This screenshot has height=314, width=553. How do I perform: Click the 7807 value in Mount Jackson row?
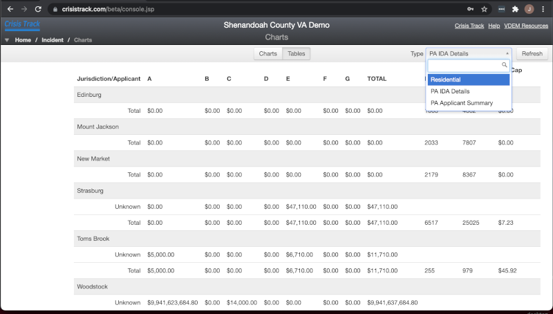click(469, 142)
